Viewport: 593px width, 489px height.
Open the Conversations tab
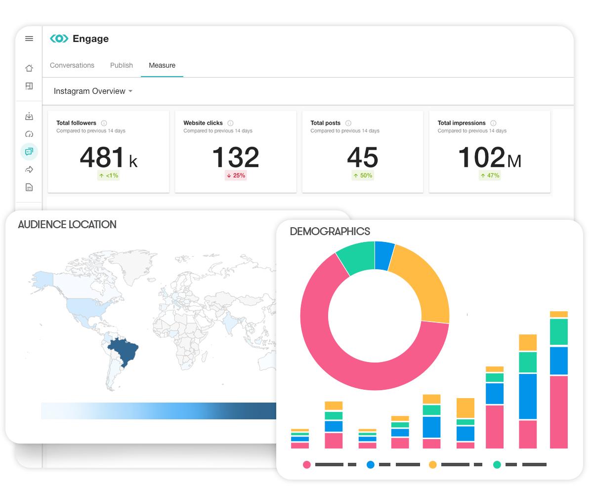click(x=72, y=65)
